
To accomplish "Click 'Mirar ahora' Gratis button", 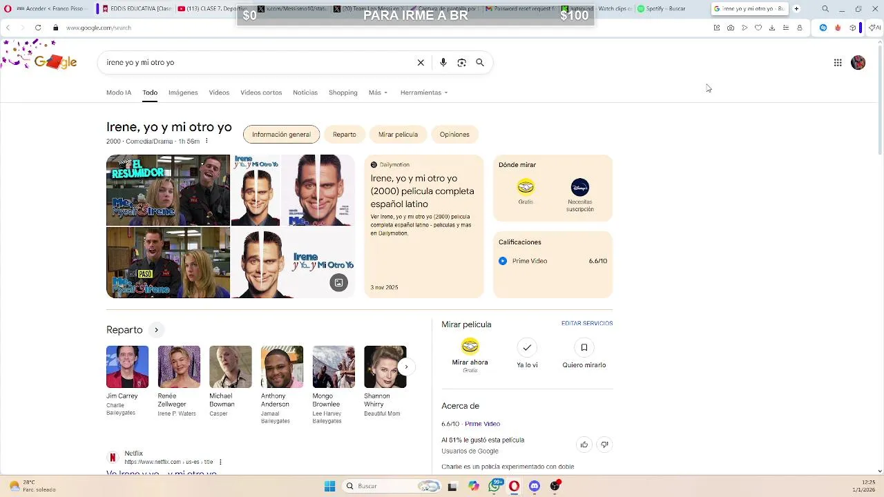I will (470, 355).
